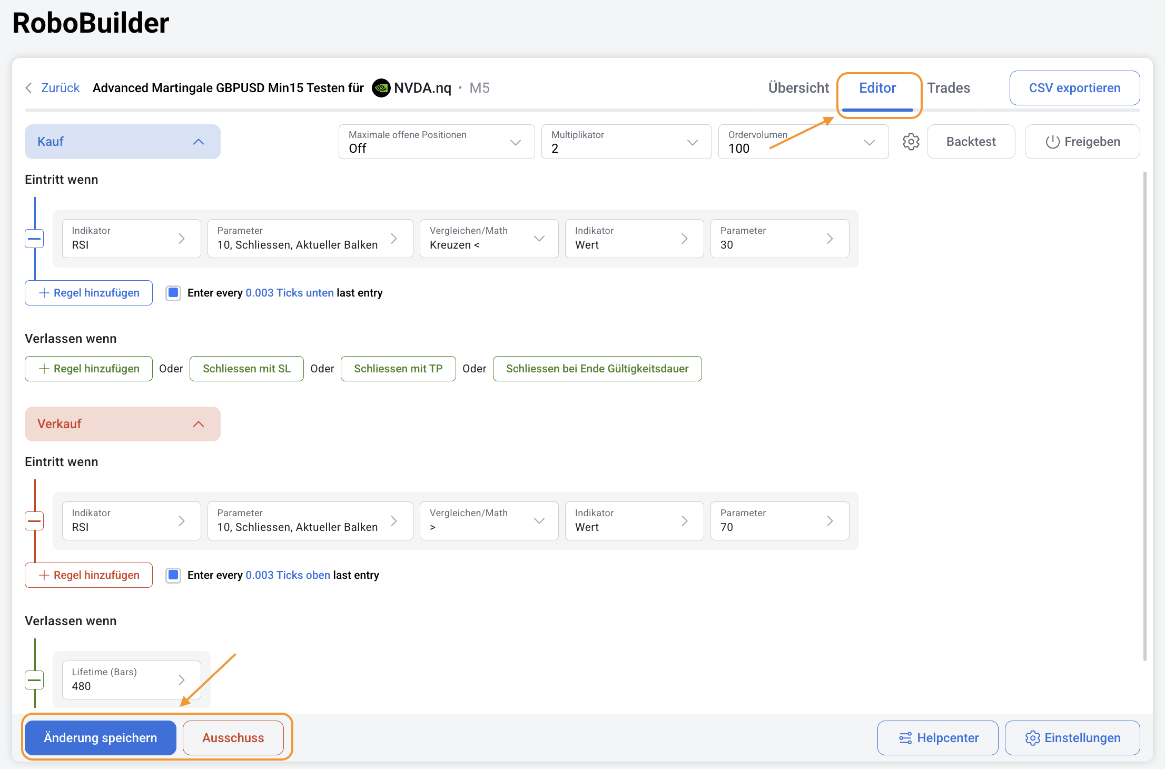1165x769 pixels.
Task: Click the gear icon next to Ordervolumen
Action: coord(911,142)
